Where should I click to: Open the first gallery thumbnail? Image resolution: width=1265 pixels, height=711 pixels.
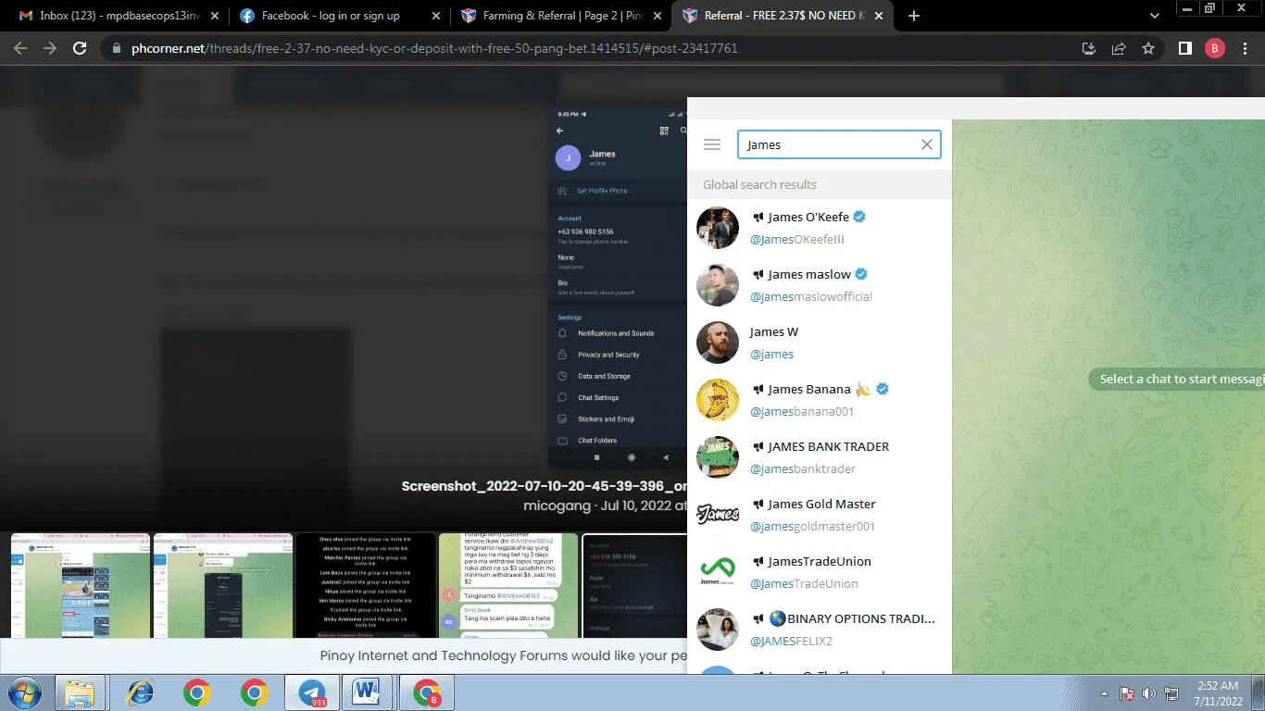(x=81, y=585)
